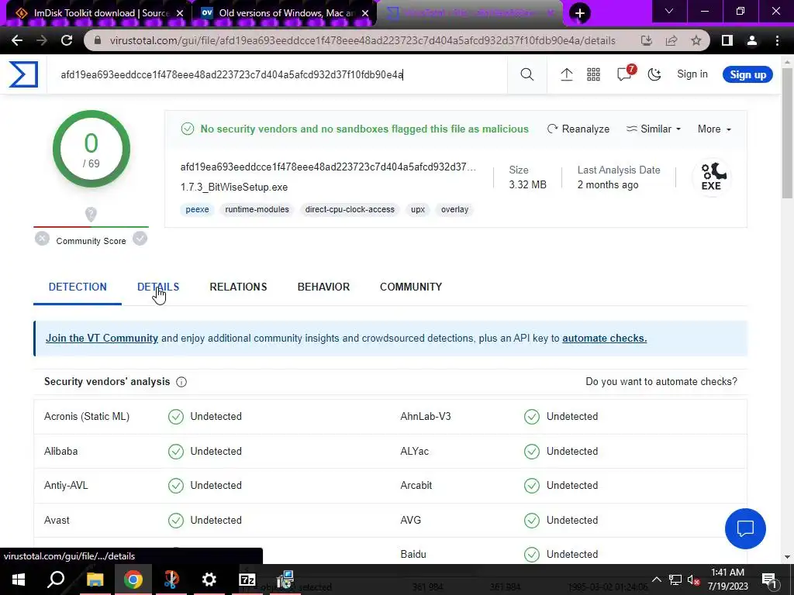
Task: Switch to the BEHAVIOR tab
Action: pyautogui.click(x=323, y=287)
